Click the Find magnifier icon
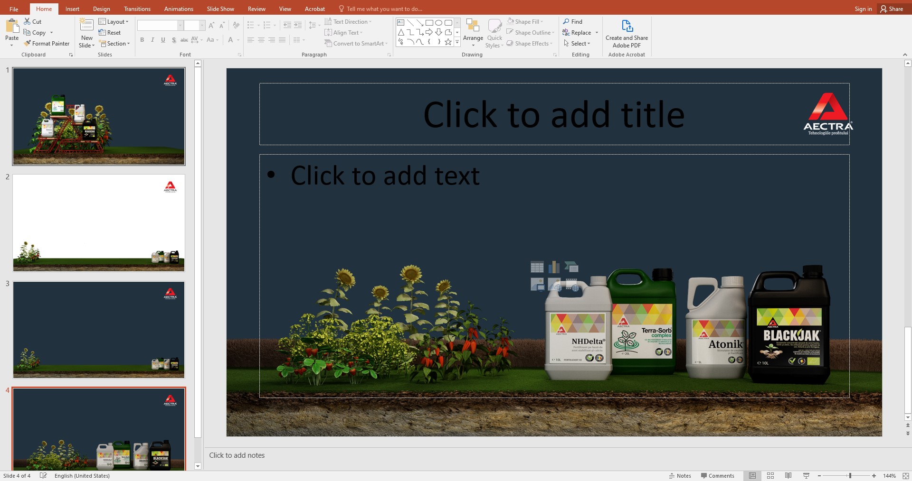912x481 pixels. (566, 21)
